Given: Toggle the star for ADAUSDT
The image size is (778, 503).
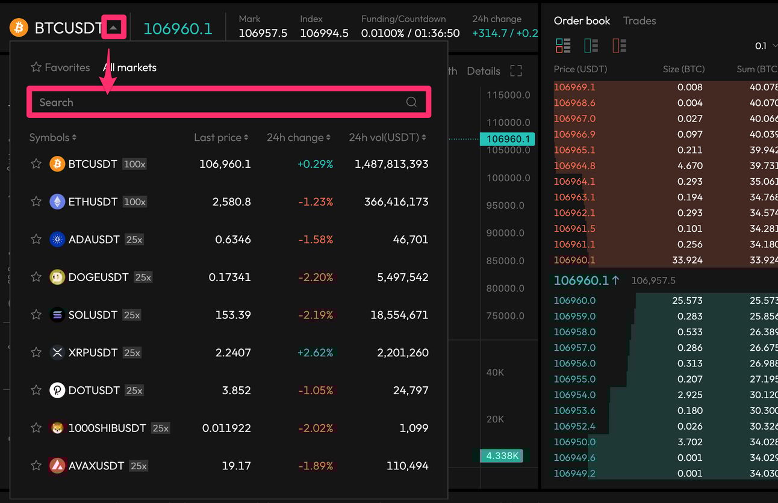Looking at the screenshot, I should (36, 239).
